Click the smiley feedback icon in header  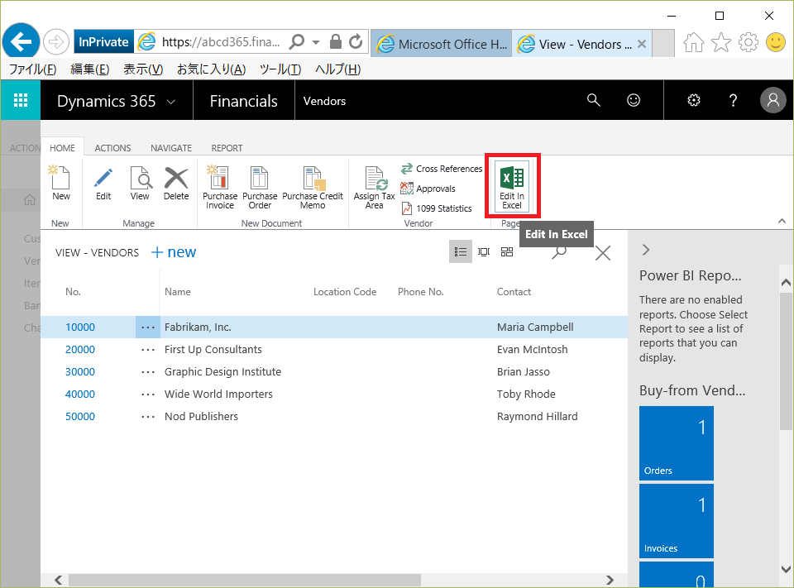point(634,100)
